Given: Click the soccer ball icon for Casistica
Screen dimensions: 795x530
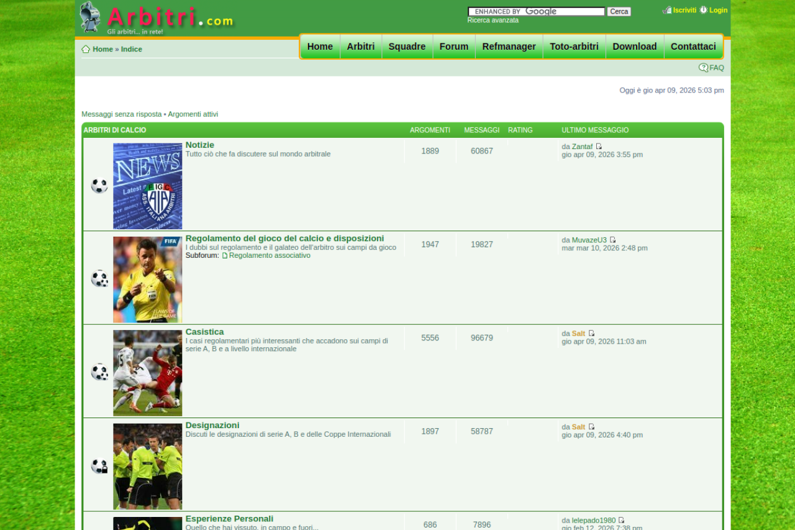Looking at the screenshot, I should (99, 372).
